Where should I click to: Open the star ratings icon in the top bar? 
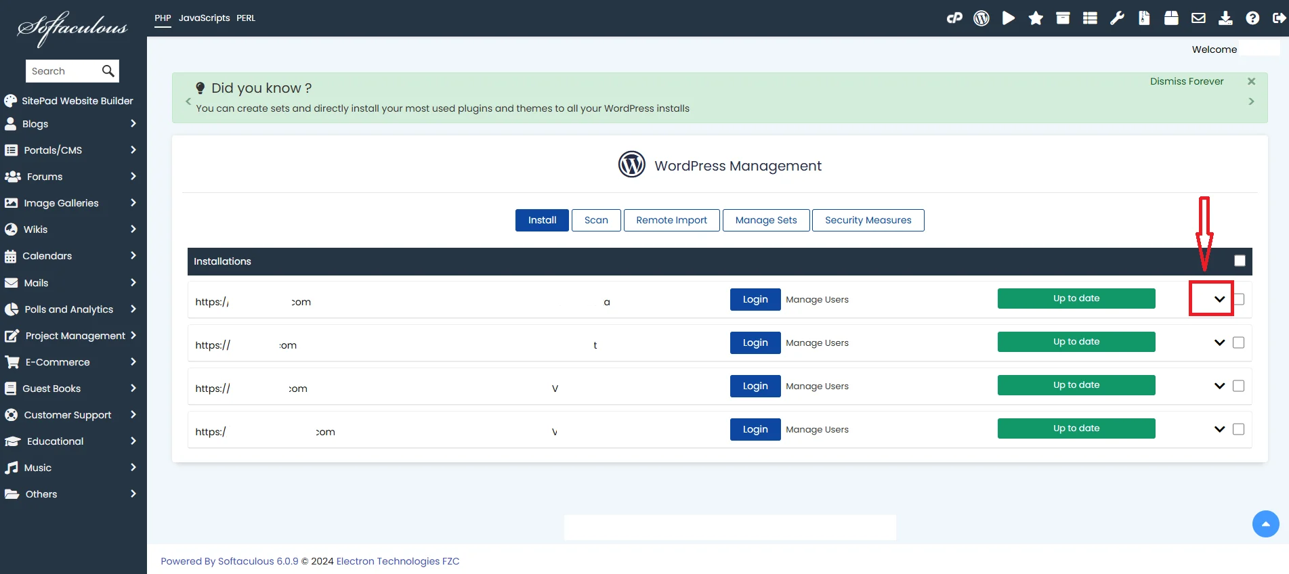1036,18
